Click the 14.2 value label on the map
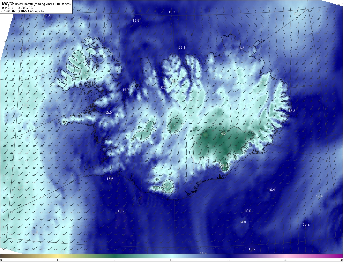The width and height of the screenshot is (343, 262). click(x=241, y=48)
